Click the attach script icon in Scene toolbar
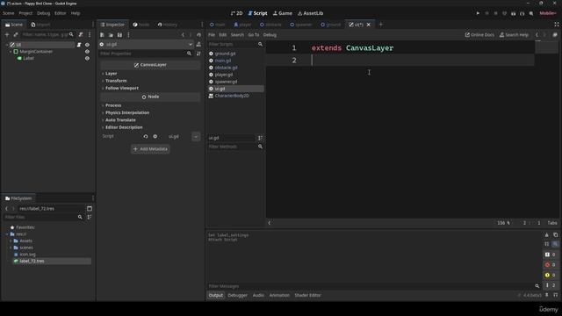 (81, 35)
